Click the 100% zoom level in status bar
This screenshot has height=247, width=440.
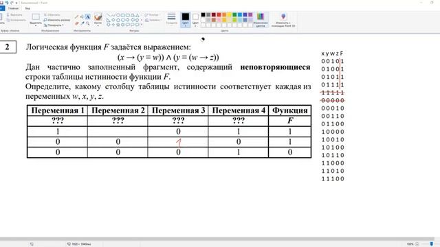pos(410,244)
